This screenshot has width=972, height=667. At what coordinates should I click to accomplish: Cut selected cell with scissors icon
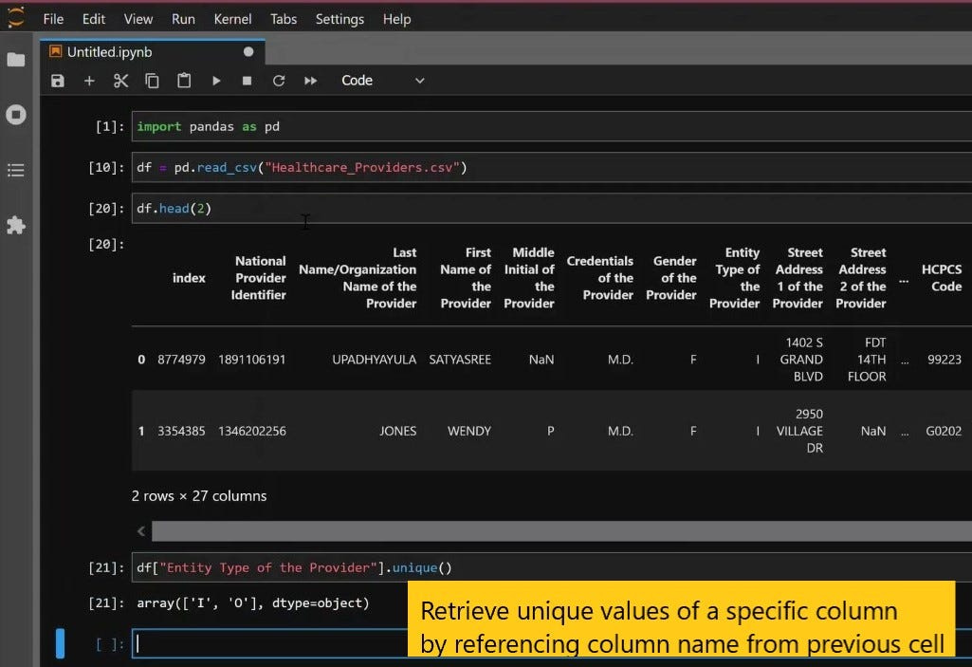tap(120, 81)
